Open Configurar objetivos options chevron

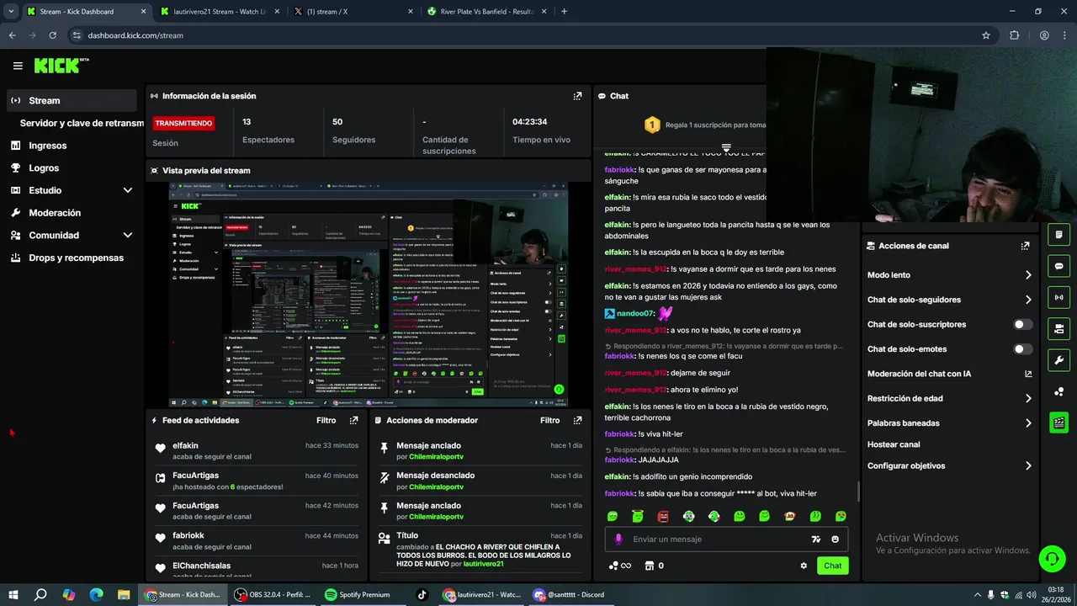tap(1028, 466)
